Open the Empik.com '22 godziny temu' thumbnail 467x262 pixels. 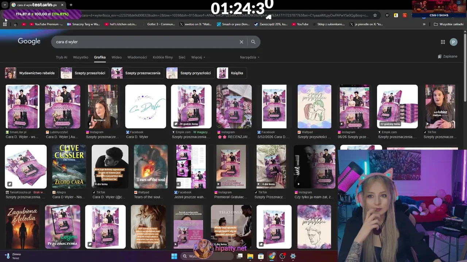[397, 107]
